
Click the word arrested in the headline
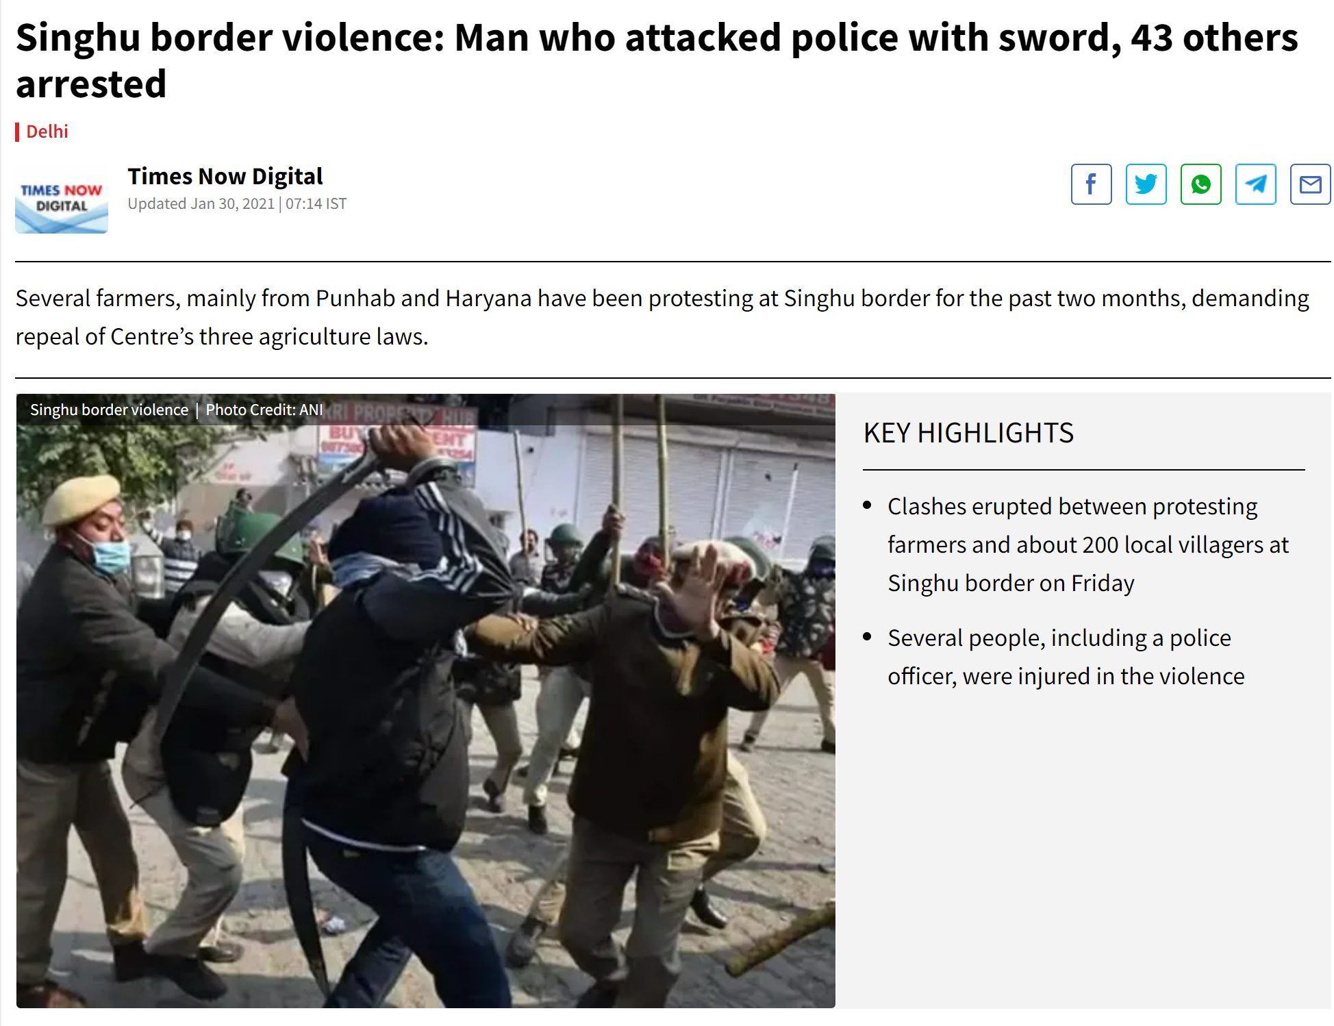[x=91, y=84]
